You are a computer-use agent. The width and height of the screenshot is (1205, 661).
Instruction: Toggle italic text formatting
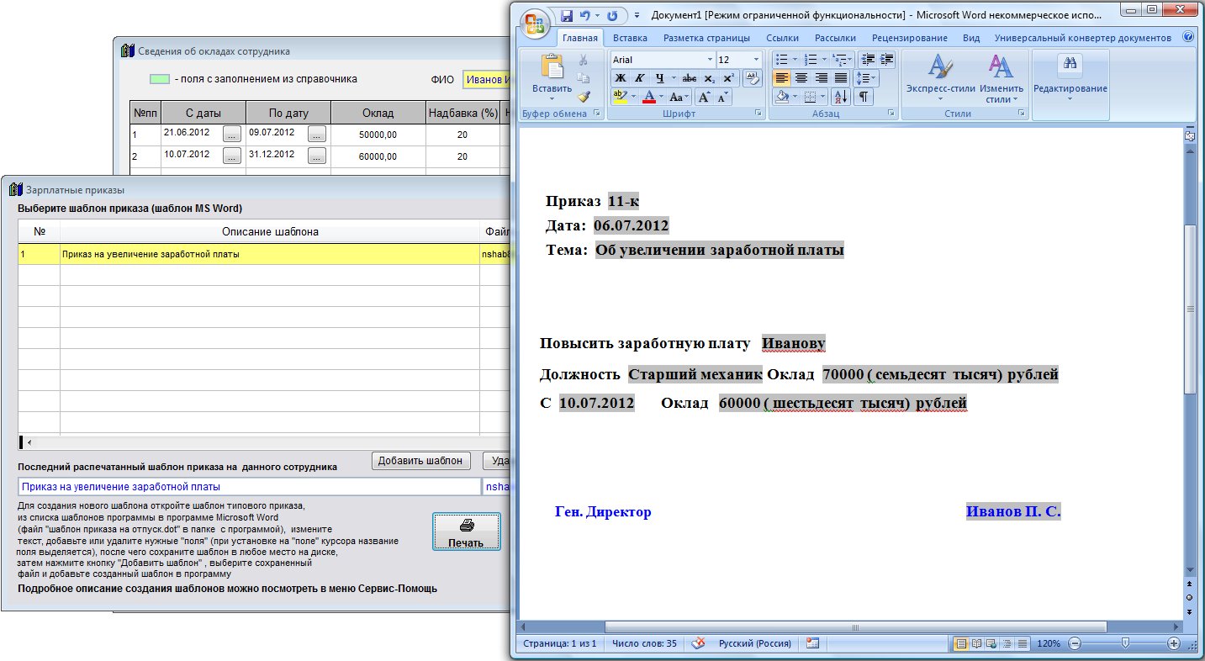pos(640,78)
